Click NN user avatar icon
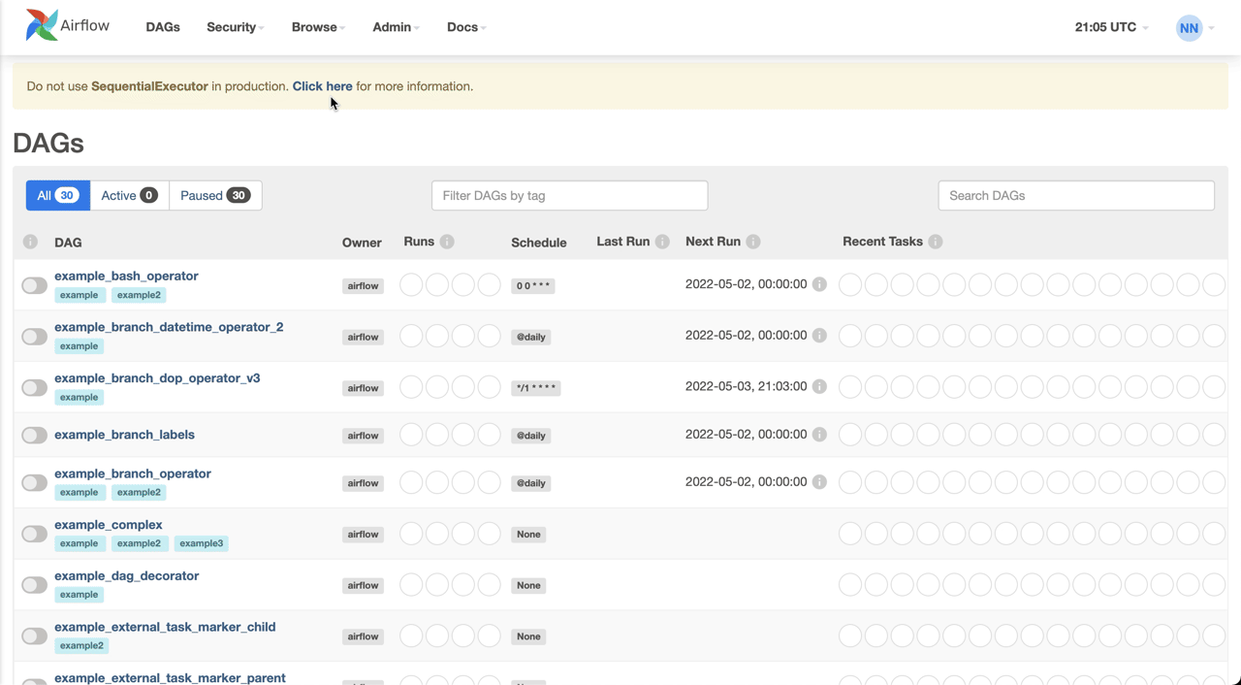Viewport: 1241px width, 685px height. 1189,28
